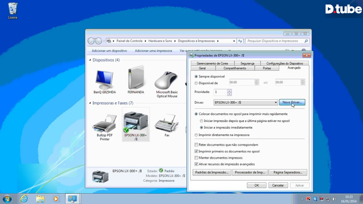The height and width of the screenshot is (204, 363).
Task: Open the Segurança tab
Action: click(x=247, y=63)
